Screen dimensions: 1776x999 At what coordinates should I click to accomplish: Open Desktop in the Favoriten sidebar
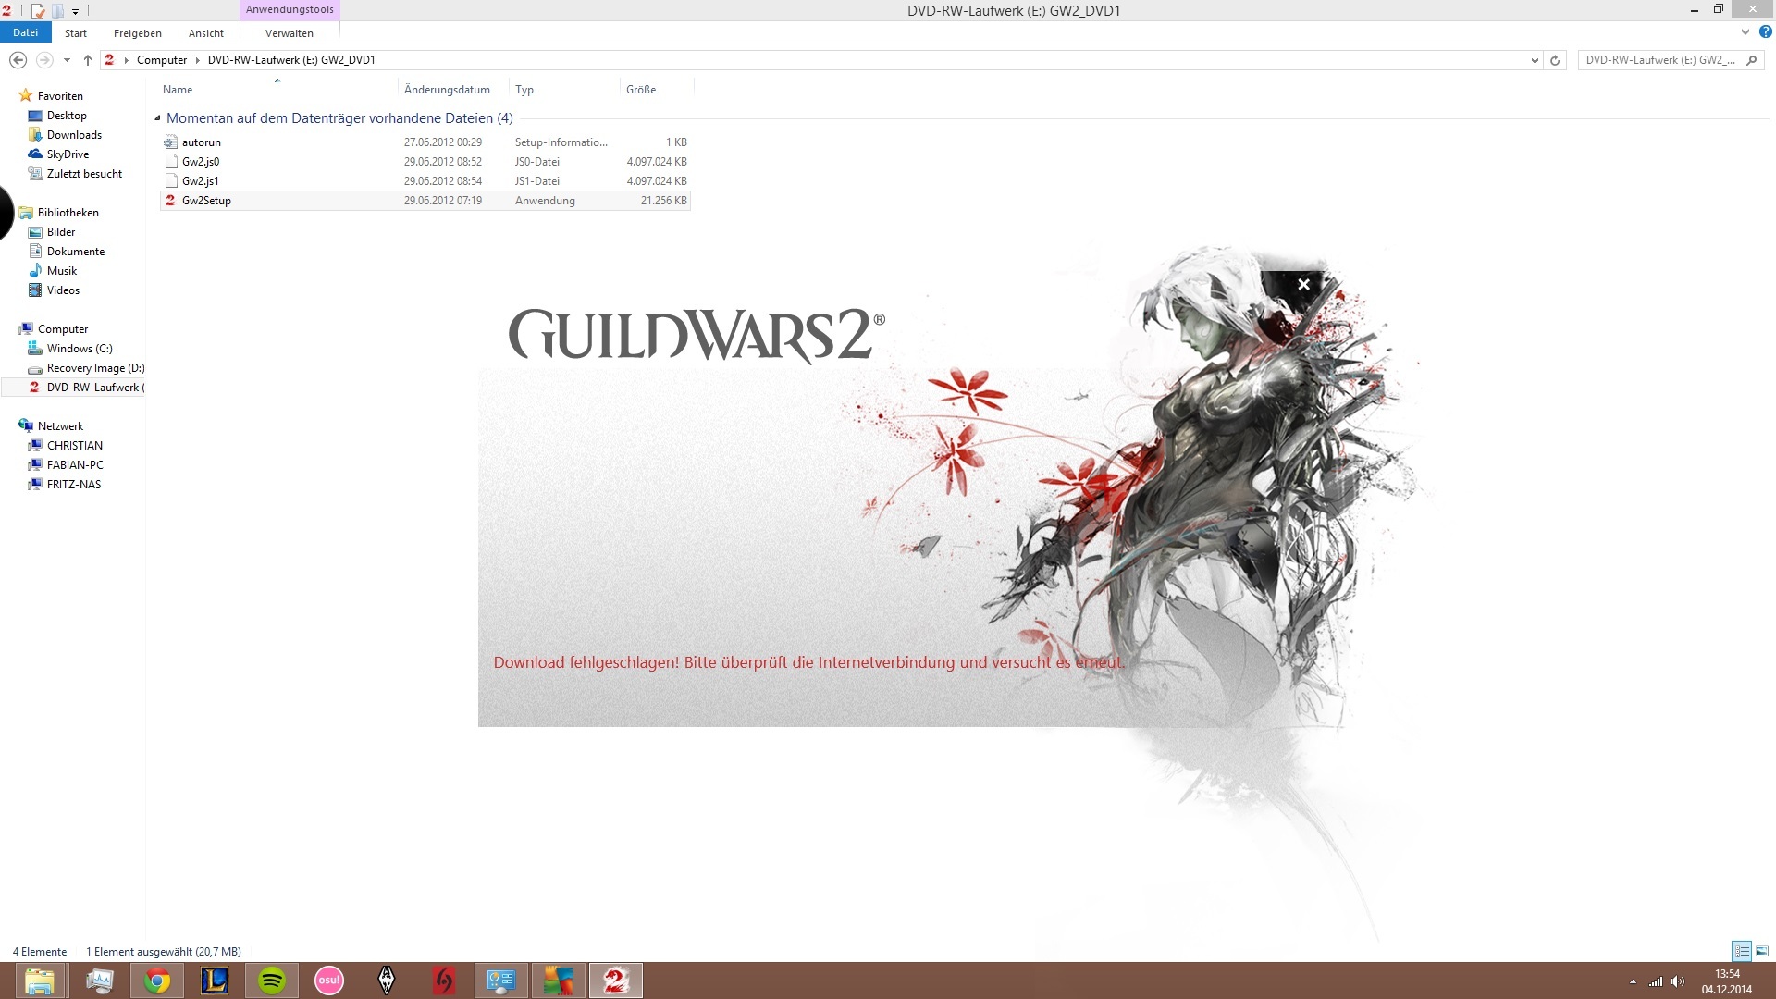(67, 116)
